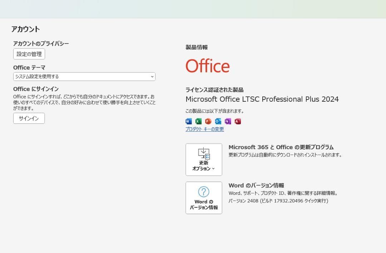The width and height of the screenshot is (386, 253).
Task: Open the プロダクト キーの変更 link
Action: [x=204, y=129]
